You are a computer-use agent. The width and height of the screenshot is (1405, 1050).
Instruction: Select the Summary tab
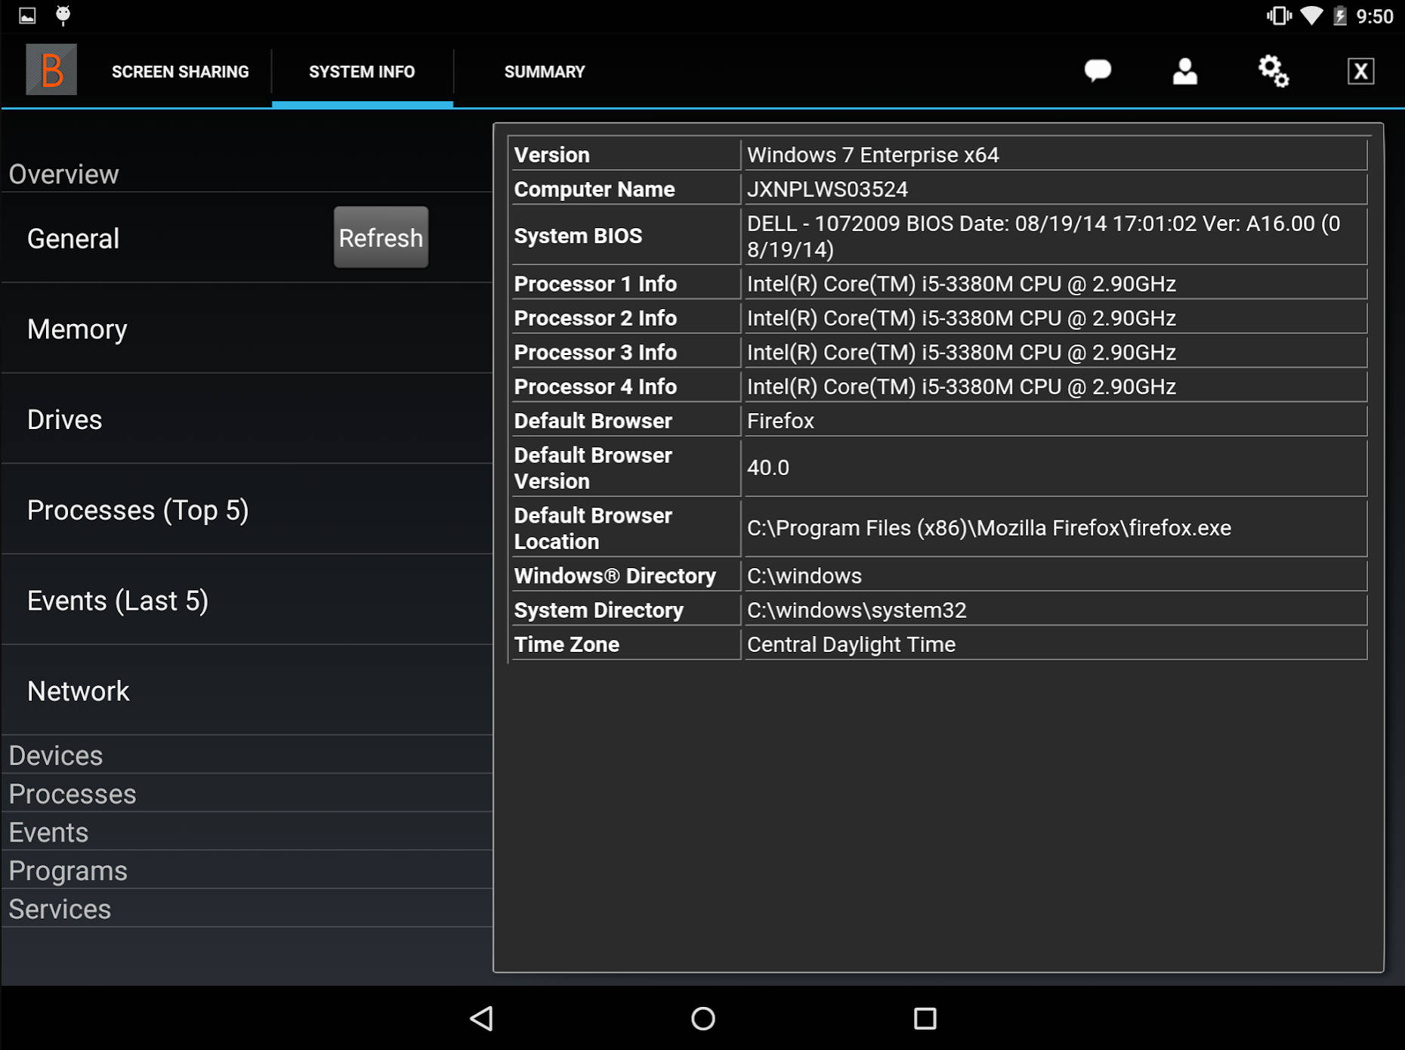(544, 72)
